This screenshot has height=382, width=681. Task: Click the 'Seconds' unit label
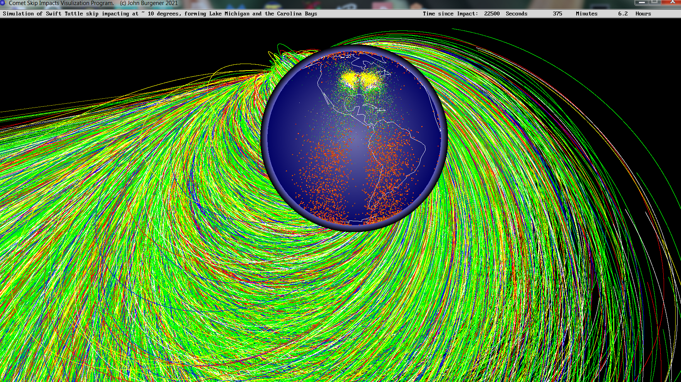(x=516, y=13)
